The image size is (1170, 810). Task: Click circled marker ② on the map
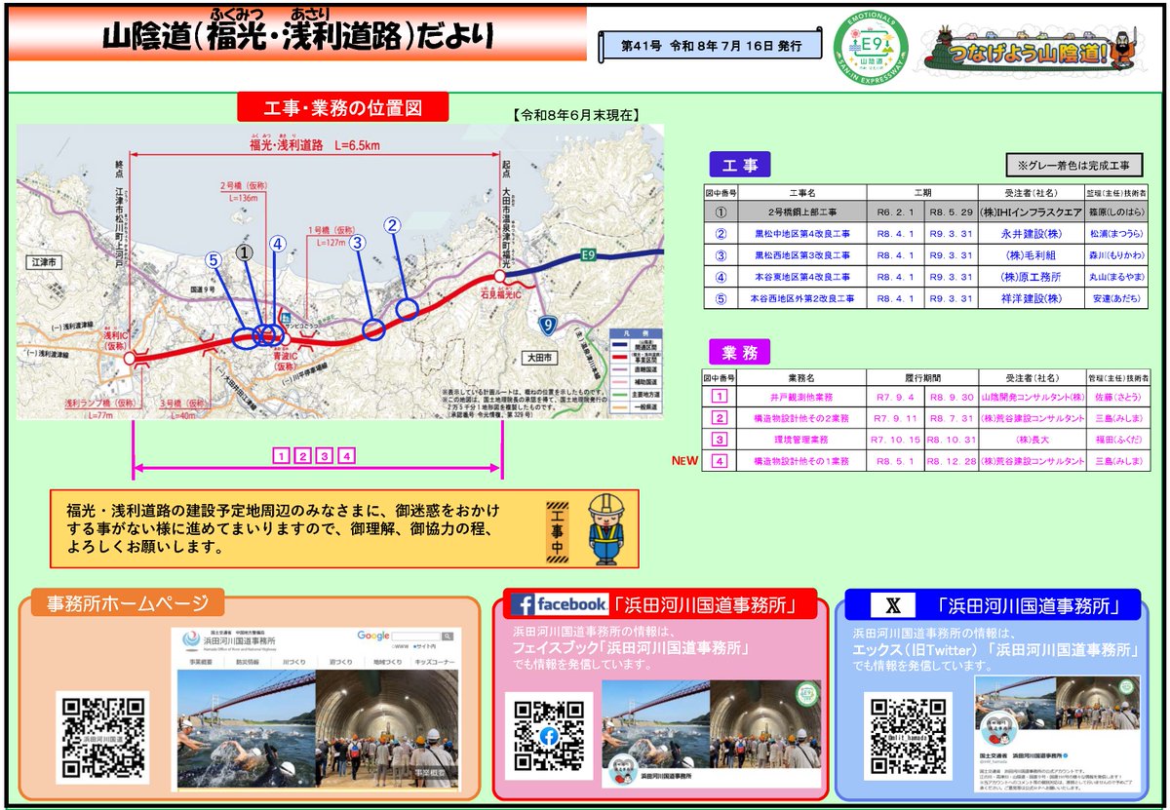point(393,225)
